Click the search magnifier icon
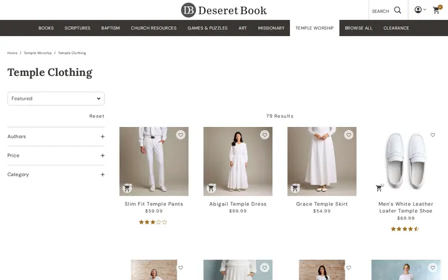Image resolution: width=448 pixels, height=280 pixels. (x=398, y=11)
